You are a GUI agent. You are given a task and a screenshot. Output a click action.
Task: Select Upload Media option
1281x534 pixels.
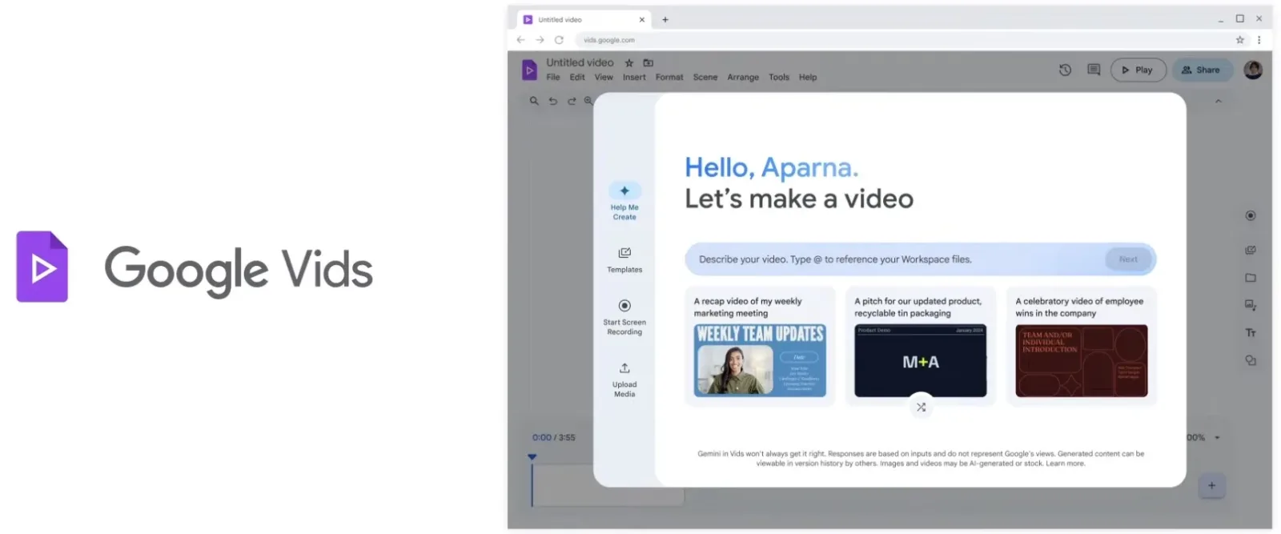point(624,379)
